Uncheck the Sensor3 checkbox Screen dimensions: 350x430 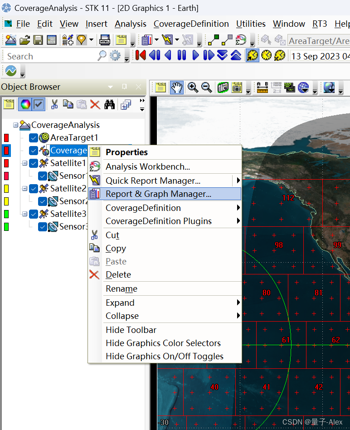click(43, 227)
